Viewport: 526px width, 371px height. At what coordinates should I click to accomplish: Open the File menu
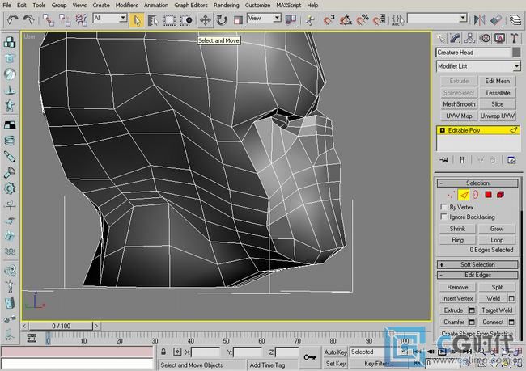coord(6,6)
